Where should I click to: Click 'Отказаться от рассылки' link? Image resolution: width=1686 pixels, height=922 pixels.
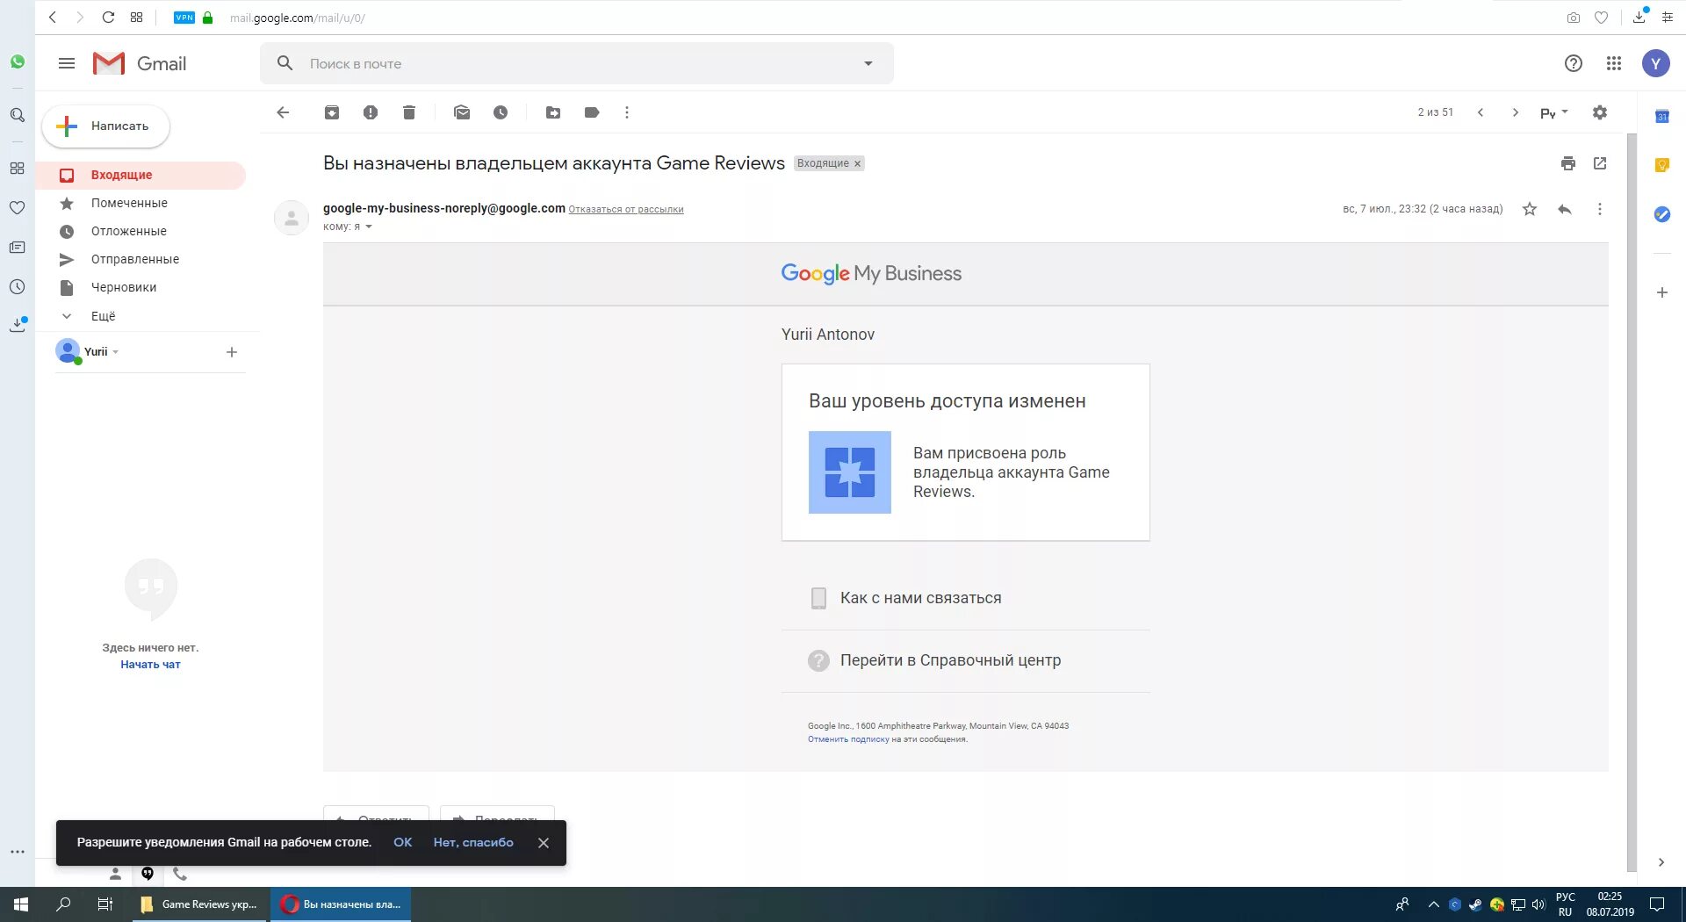(626, 209)
